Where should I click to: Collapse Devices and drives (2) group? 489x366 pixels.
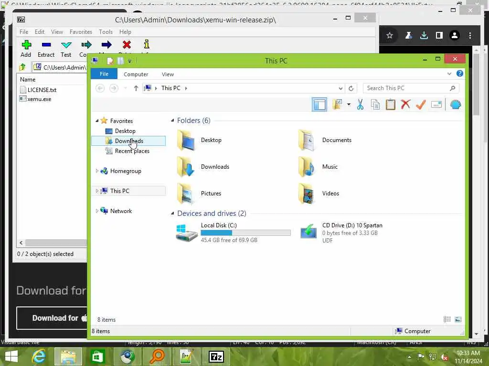[172, 213]
